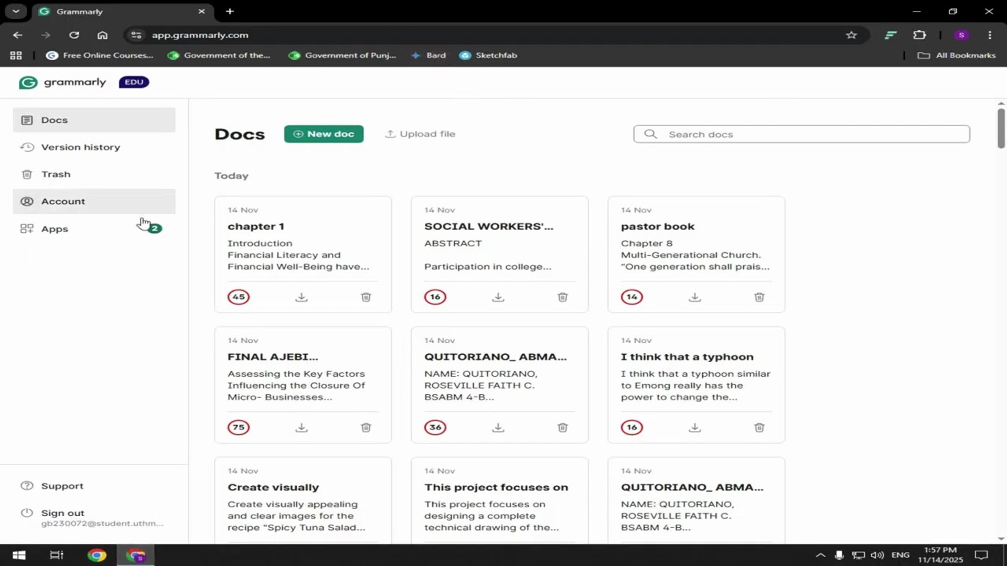Open the Apps section showing 2 notifications
Screen dimensions: 1007x566
55,228
